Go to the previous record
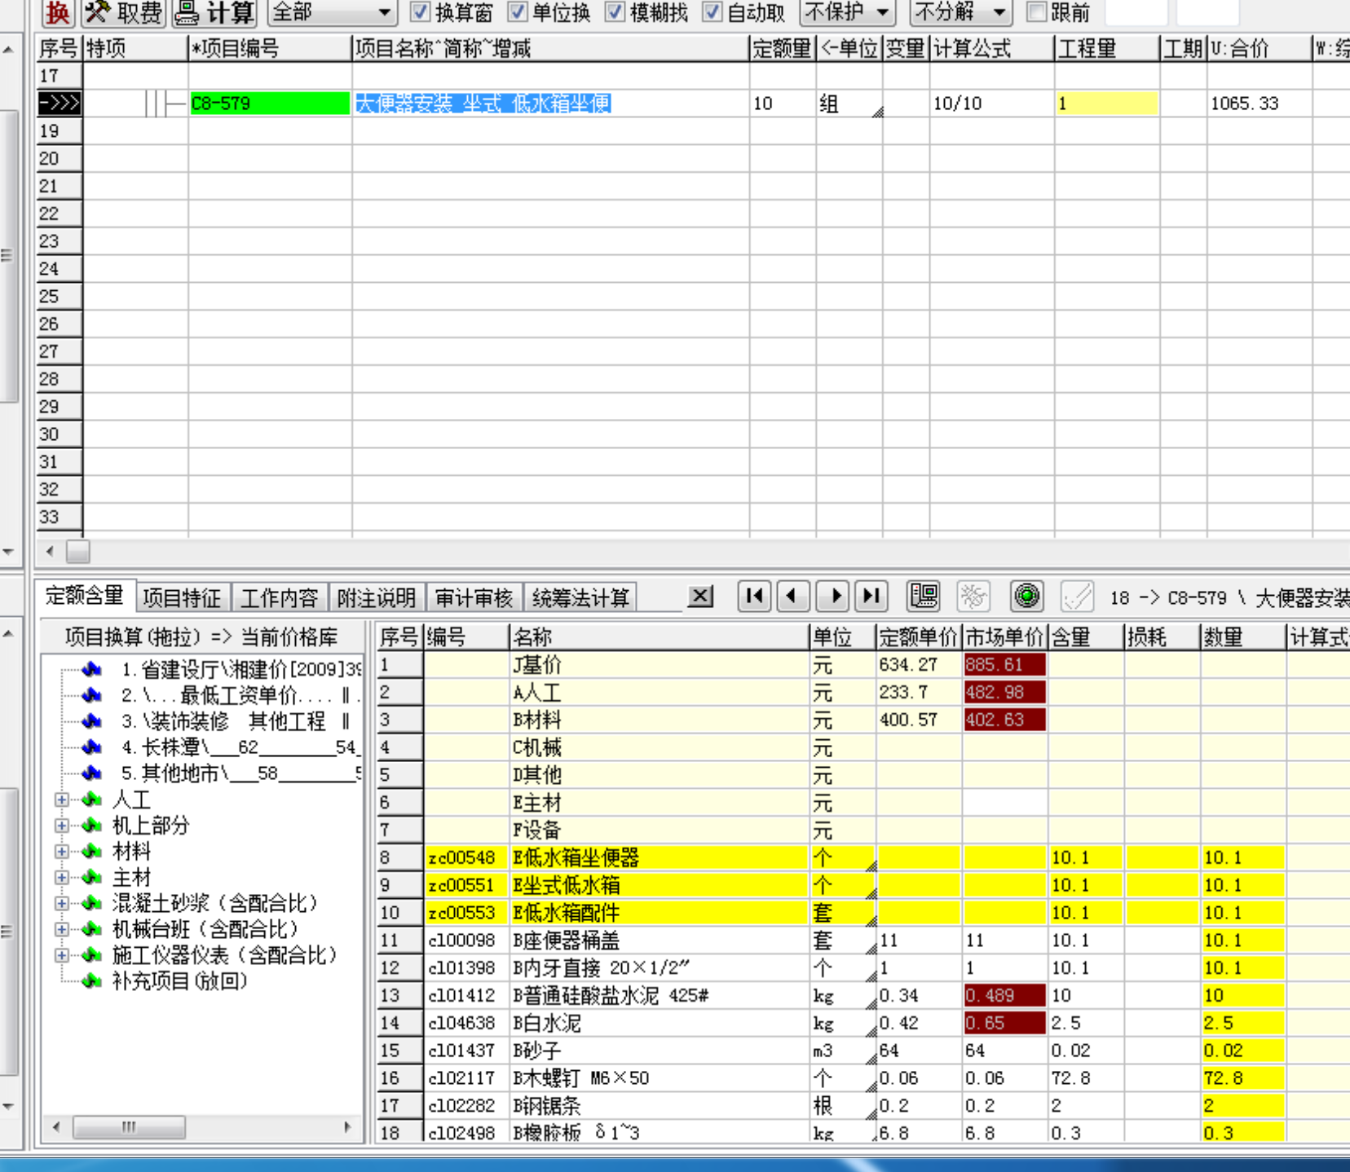Screen dimensions: 1350x1172 point(793,596)
